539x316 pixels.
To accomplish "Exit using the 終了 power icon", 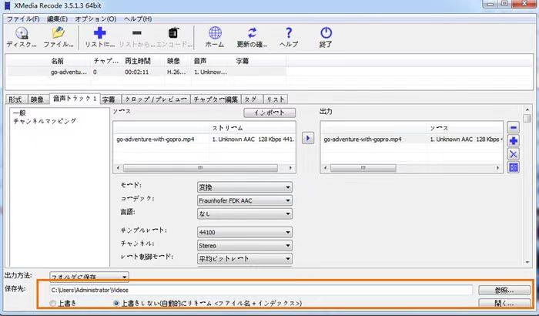I will click(x=326, y=37).
